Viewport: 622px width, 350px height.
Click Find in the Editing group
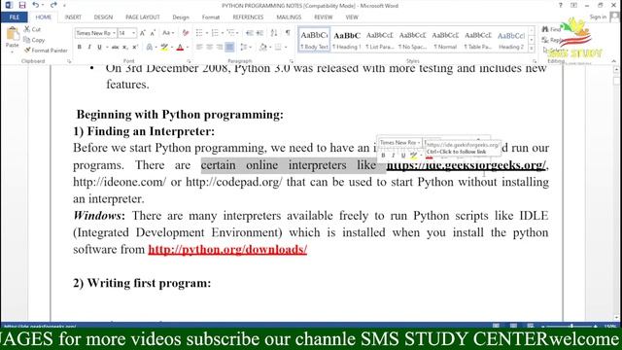(552, 29)
